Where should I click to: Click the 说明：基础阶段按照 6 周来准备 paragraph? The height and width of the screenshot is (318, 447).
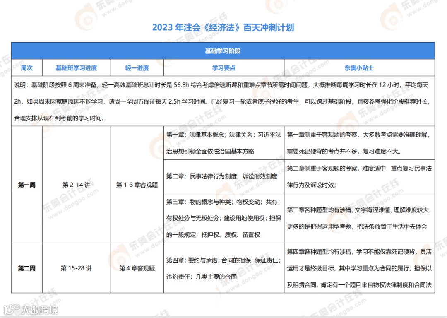pyautogui.click(x=222, y=101)
